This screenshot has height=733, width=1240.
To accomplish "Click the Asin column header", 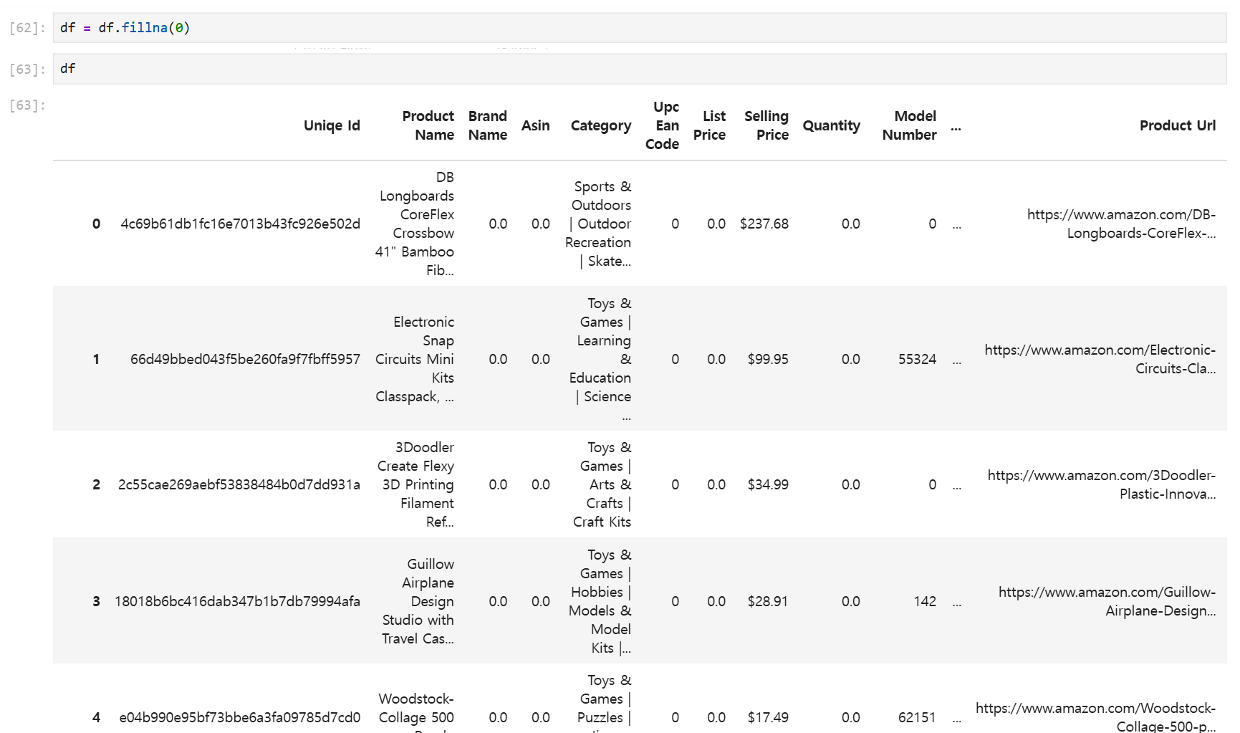I will (x=535, y=125).
